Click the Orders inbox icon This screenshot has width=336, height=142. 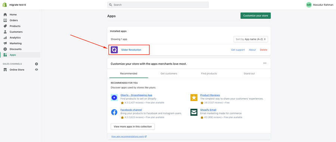(5, 20)
